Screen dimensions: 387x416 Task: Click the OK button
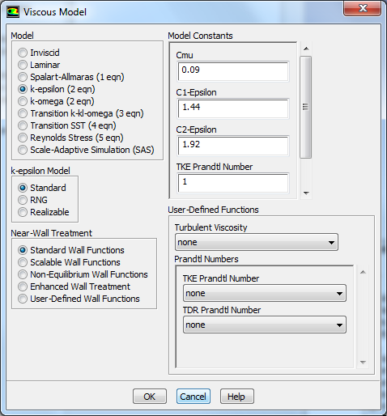pyautogui.click(x=150, y=397)
